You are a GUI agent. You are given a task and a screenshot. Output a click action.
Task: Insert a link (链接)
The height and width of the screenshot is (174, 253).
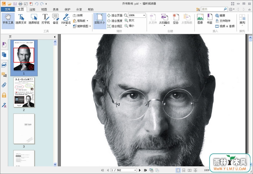coord(220,16)
